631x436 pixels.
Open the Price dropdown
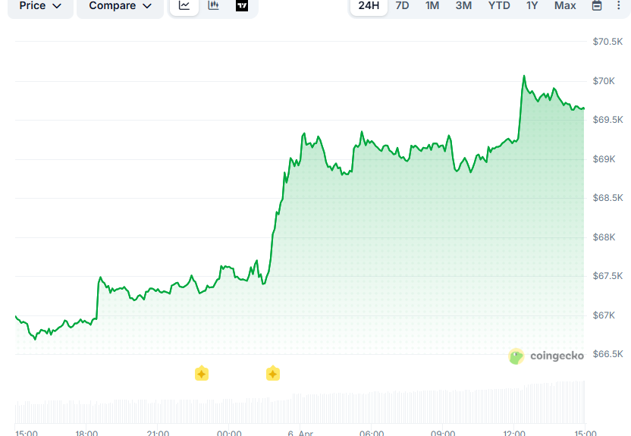coord(40,6)
